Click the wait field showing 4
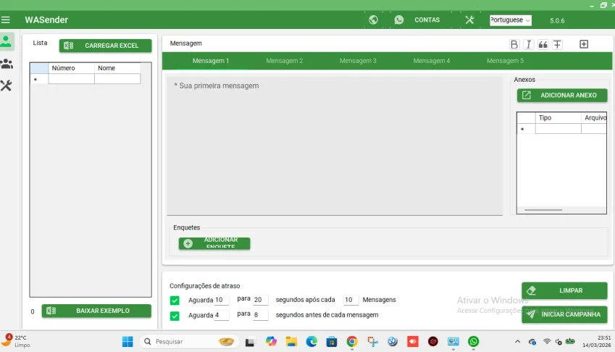 pyautogui.click(x=221, y=315)
